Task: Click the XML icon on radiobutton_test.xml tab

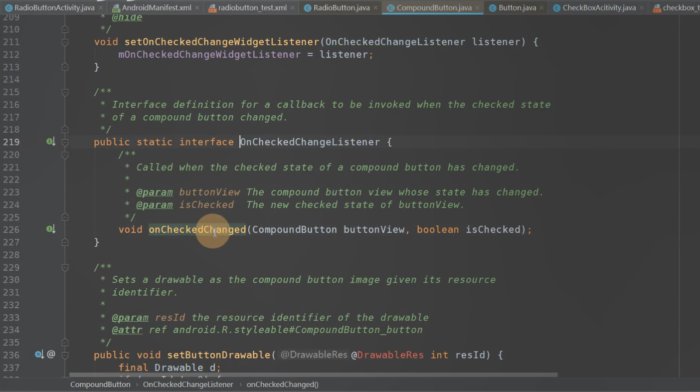Action: pos(212,8)
